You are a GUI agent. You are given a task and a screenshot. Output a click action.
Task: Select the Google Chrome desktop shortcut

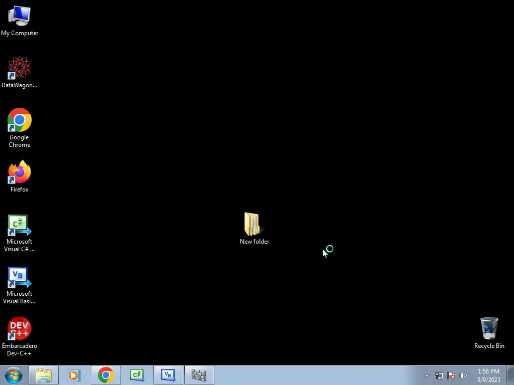tap(20, 128)
